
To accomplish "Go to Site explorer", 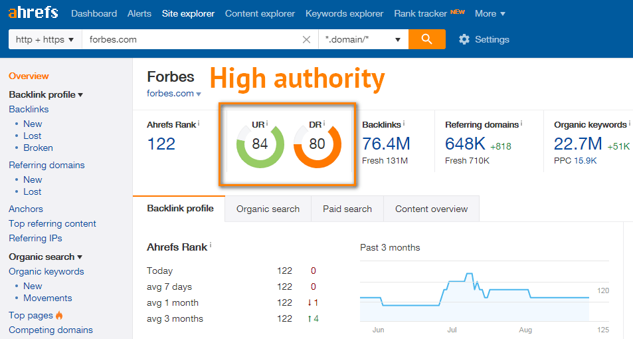I will coord(188,13).
